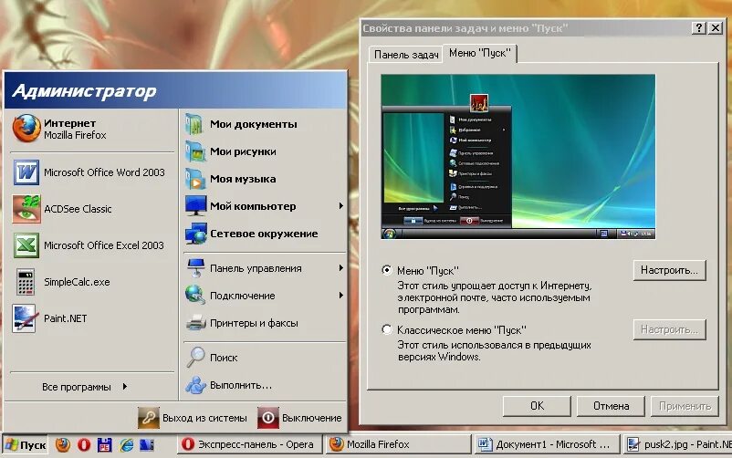Open Мои рисунки folder icon
The height and width of the screenshot is (458, 732).
[194, 151]
